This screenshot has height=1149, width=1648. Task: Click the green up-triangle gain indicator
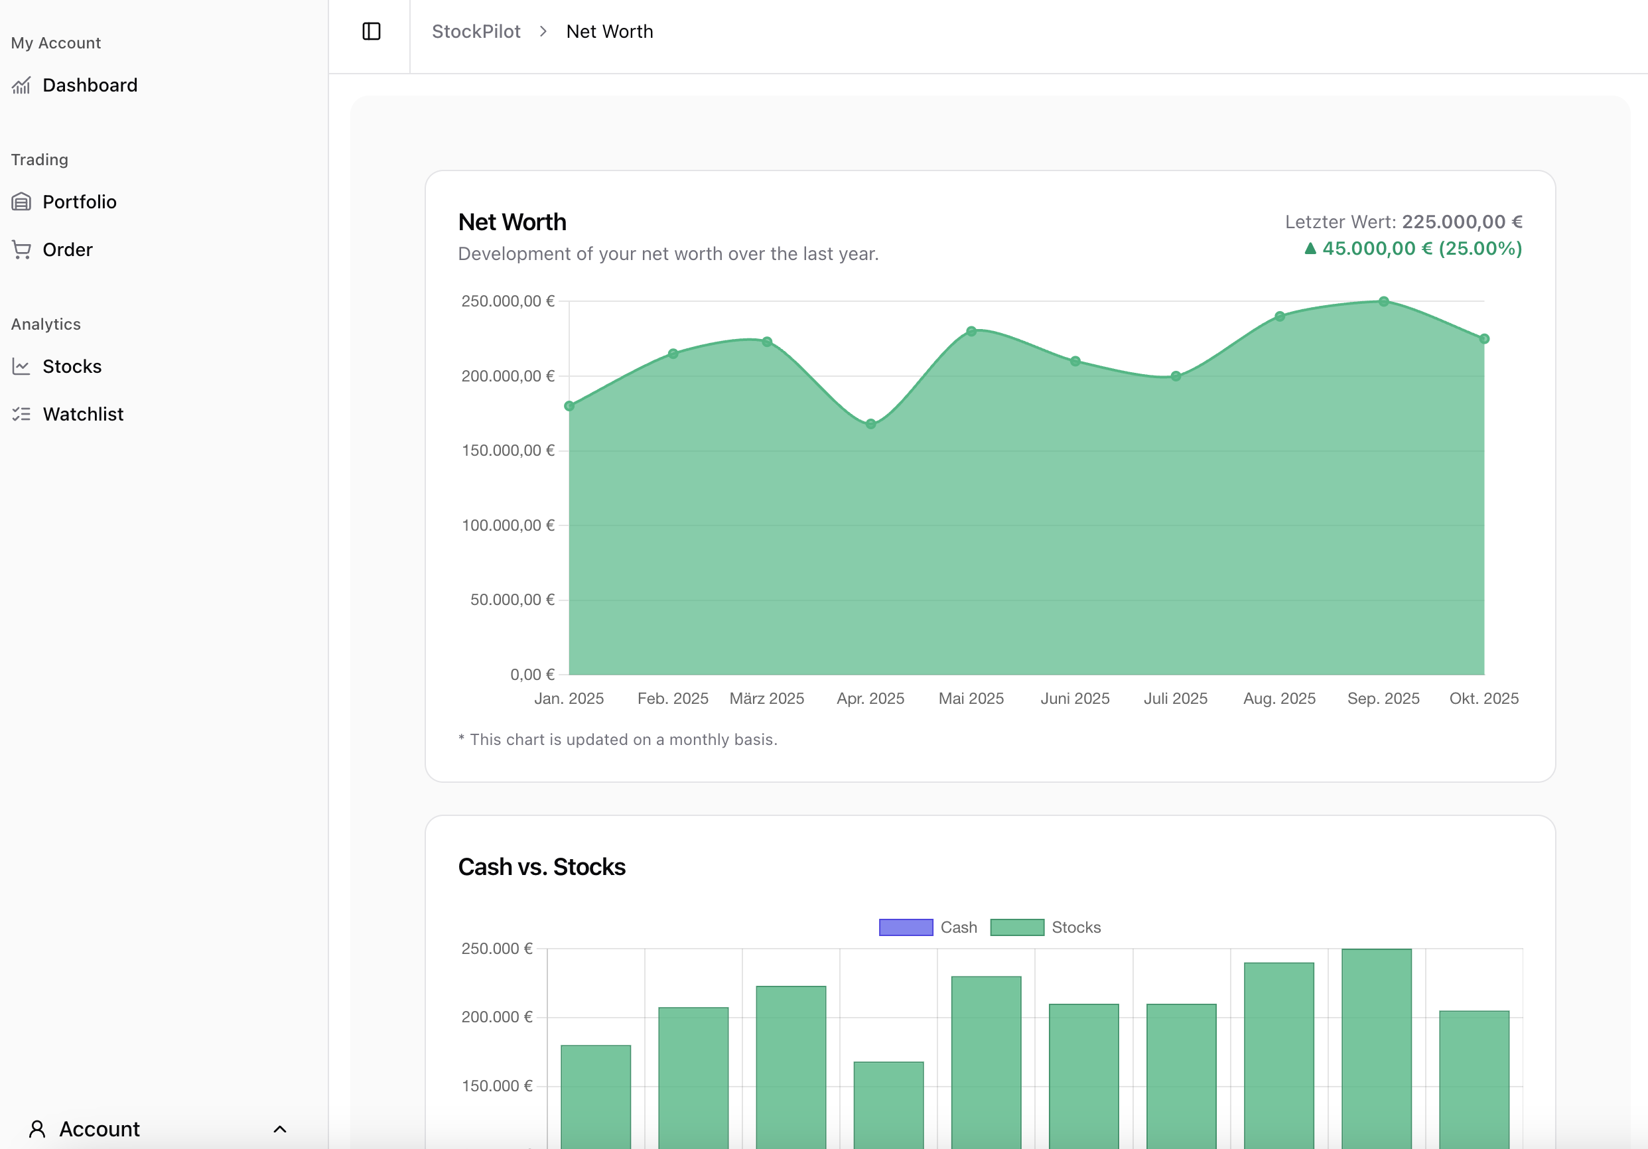tap(1310, 248)
